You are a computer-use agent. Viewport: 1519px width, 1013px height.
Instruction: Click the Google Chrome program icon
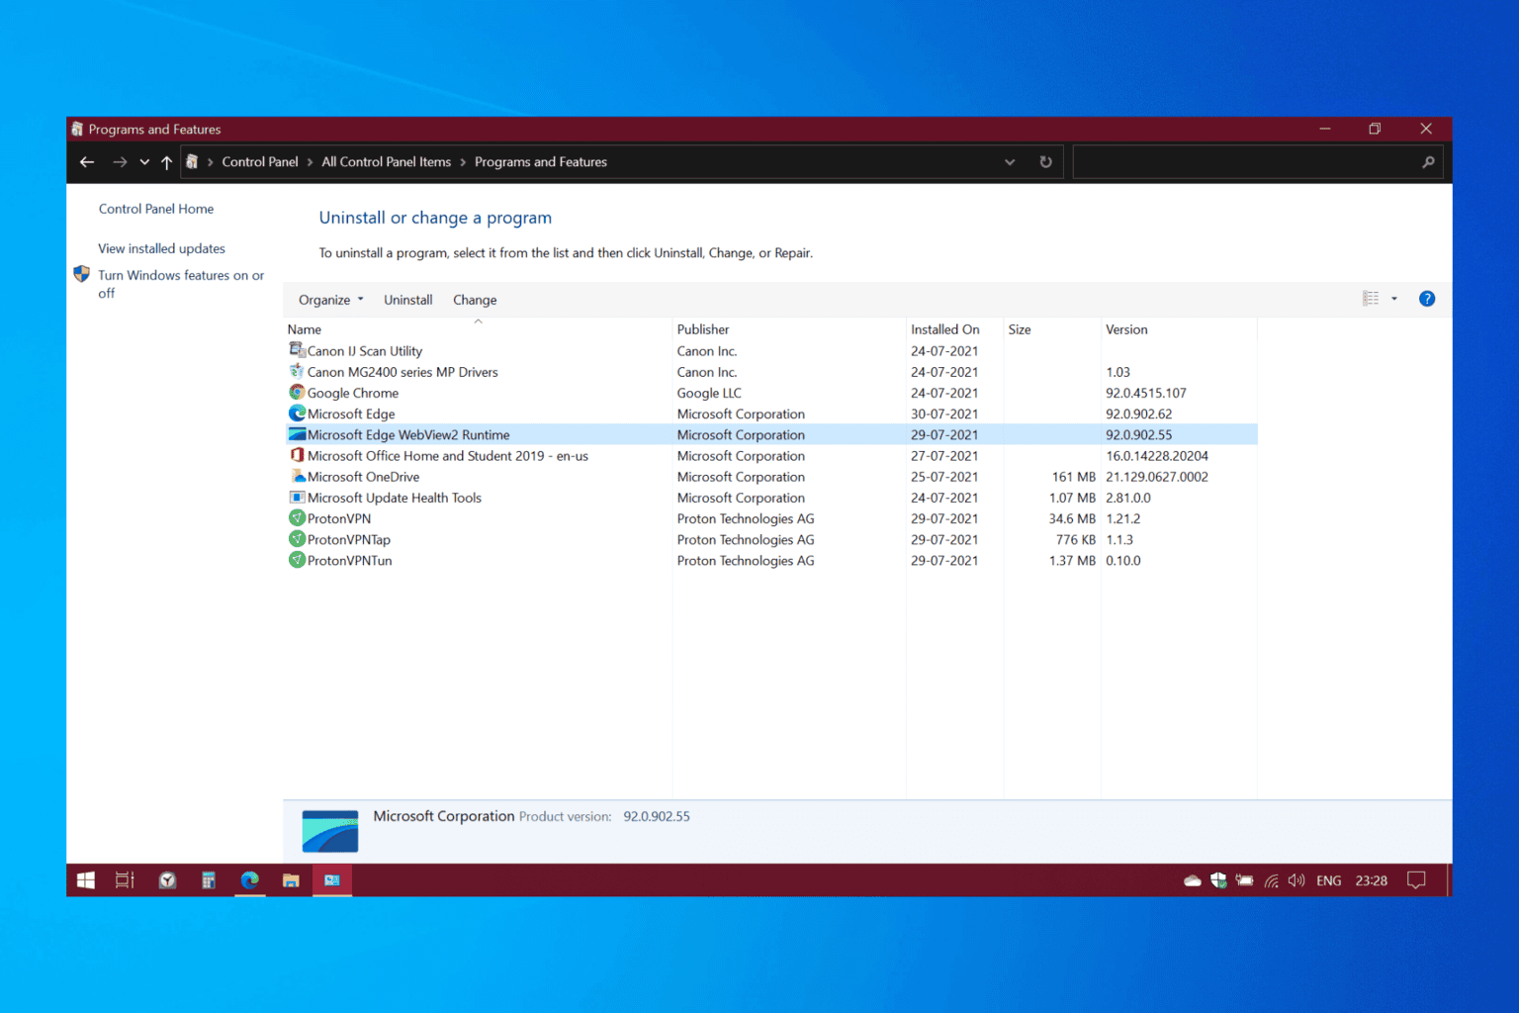297,392
